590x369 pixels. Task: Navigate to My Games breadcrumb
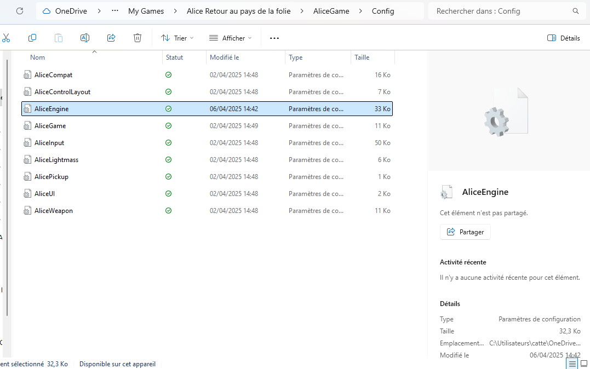[146, 11]
